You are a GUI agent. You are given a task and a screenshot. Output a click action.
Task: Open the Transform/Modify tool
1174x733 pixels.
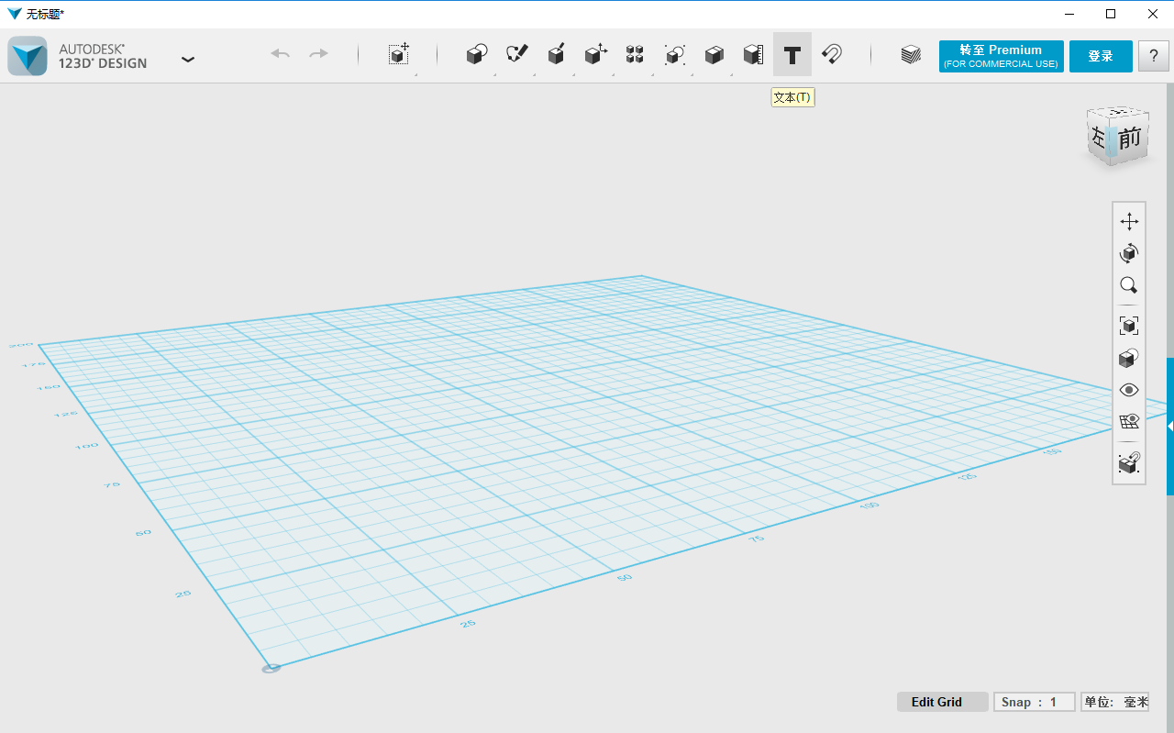[595, 55]
